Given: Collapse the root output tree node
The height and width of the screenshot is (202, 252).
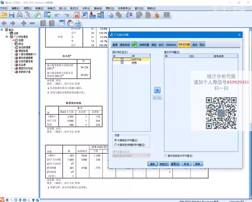Looking at the screenshot, I should tap(2, 29).
